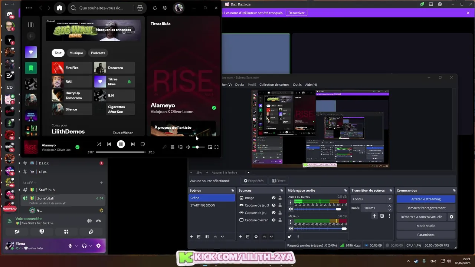This screenshot has height=267, width=475.
Task: Click Démarrer l'enregistrement in OBS
Action: pyautogui.click(x=426, y=208)
